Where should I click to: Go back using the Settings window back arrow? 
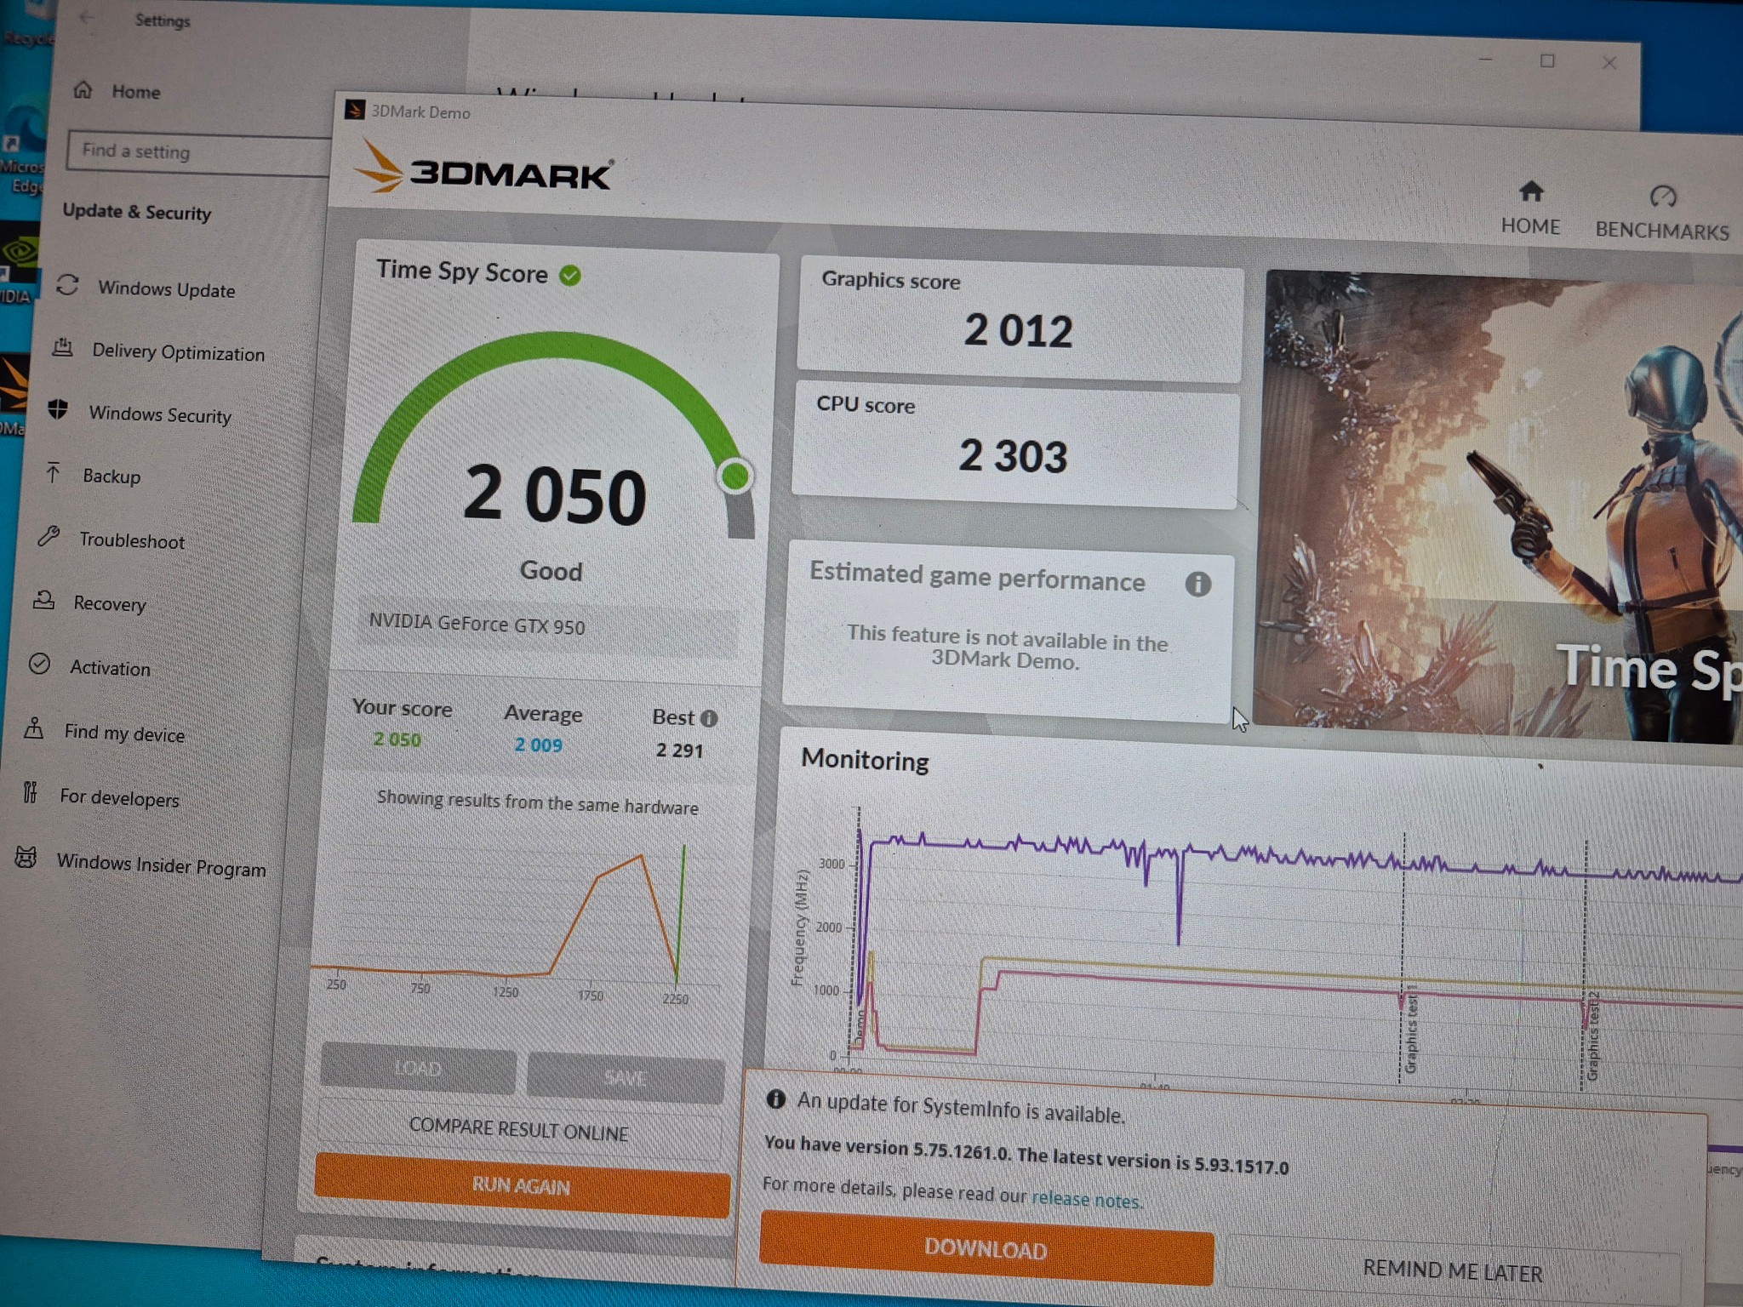(86, 17)
